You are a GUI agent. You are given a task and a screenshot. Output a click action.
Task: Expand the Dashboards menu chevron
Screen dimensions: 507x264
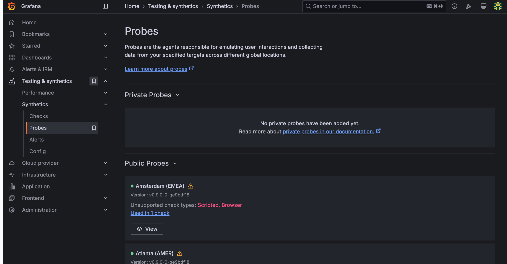(x=106, y=58)
